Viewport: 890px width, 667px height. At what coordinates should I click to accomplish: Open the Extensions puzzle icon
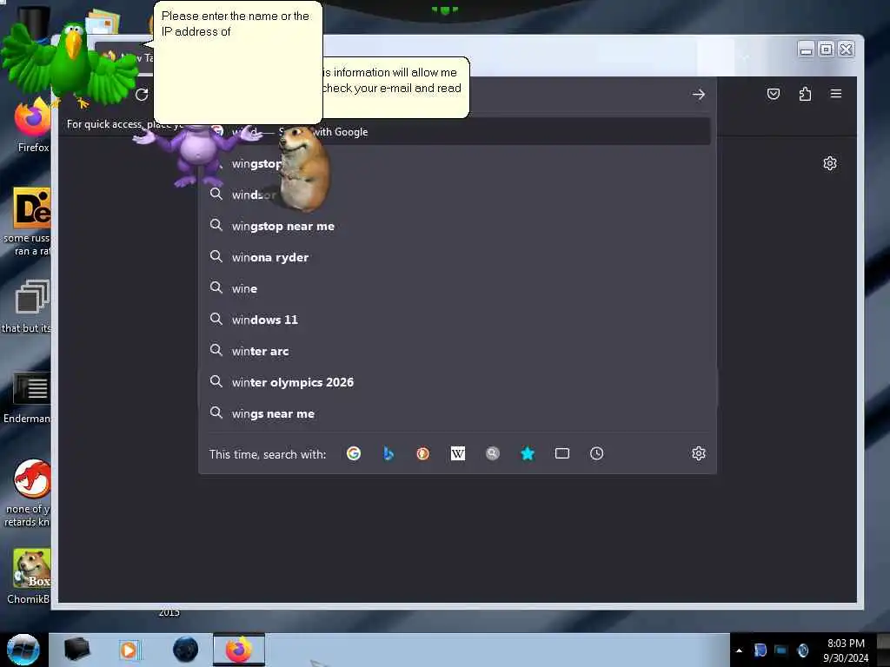[x=805, y=94]
